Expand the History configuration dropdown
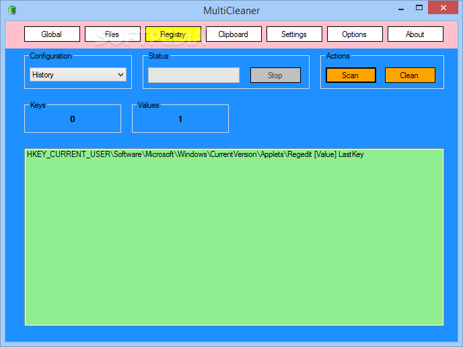The width and height of the screenshot is (463, 347). pyautogui.click(x=78, y=75)
